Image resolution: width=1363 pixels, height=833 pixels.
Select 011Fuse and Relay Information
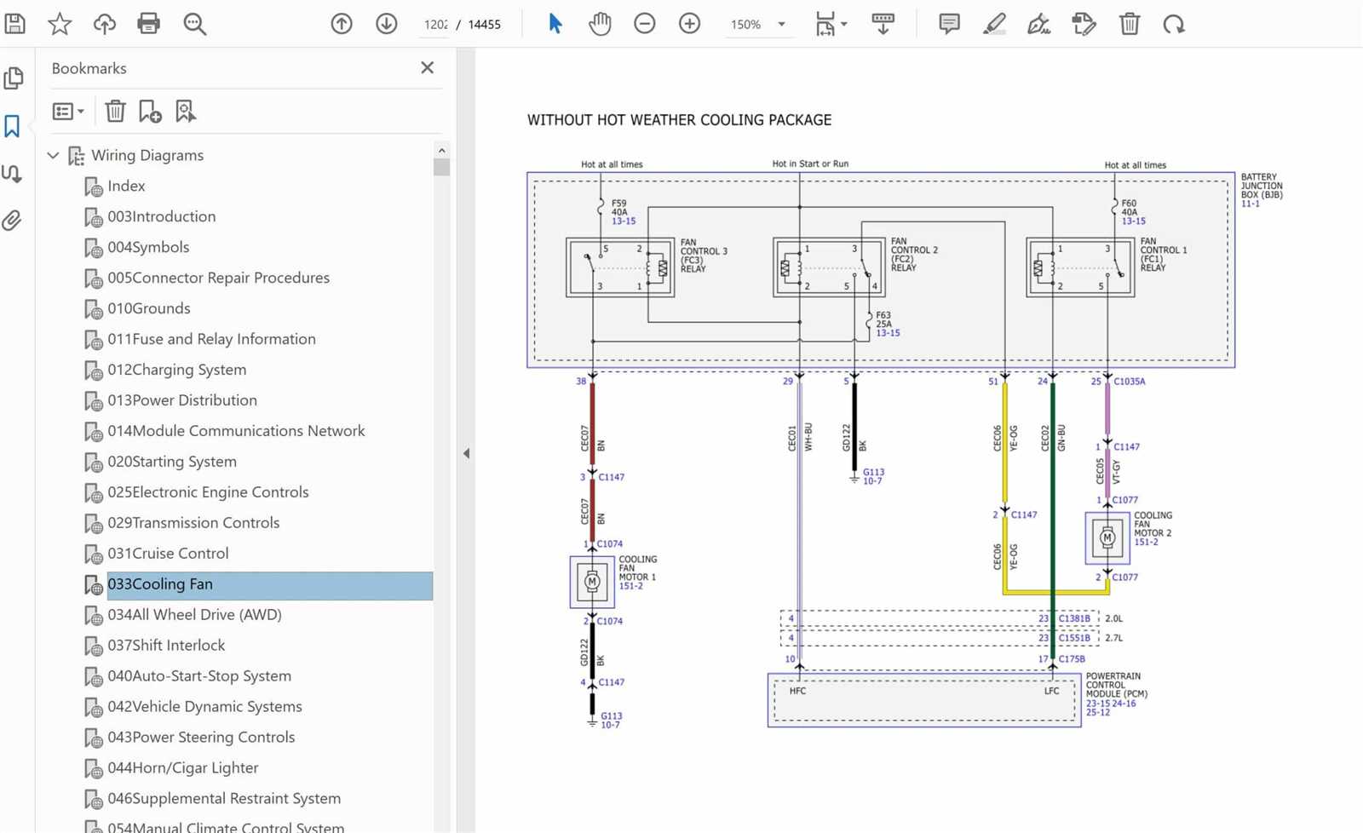211,339
